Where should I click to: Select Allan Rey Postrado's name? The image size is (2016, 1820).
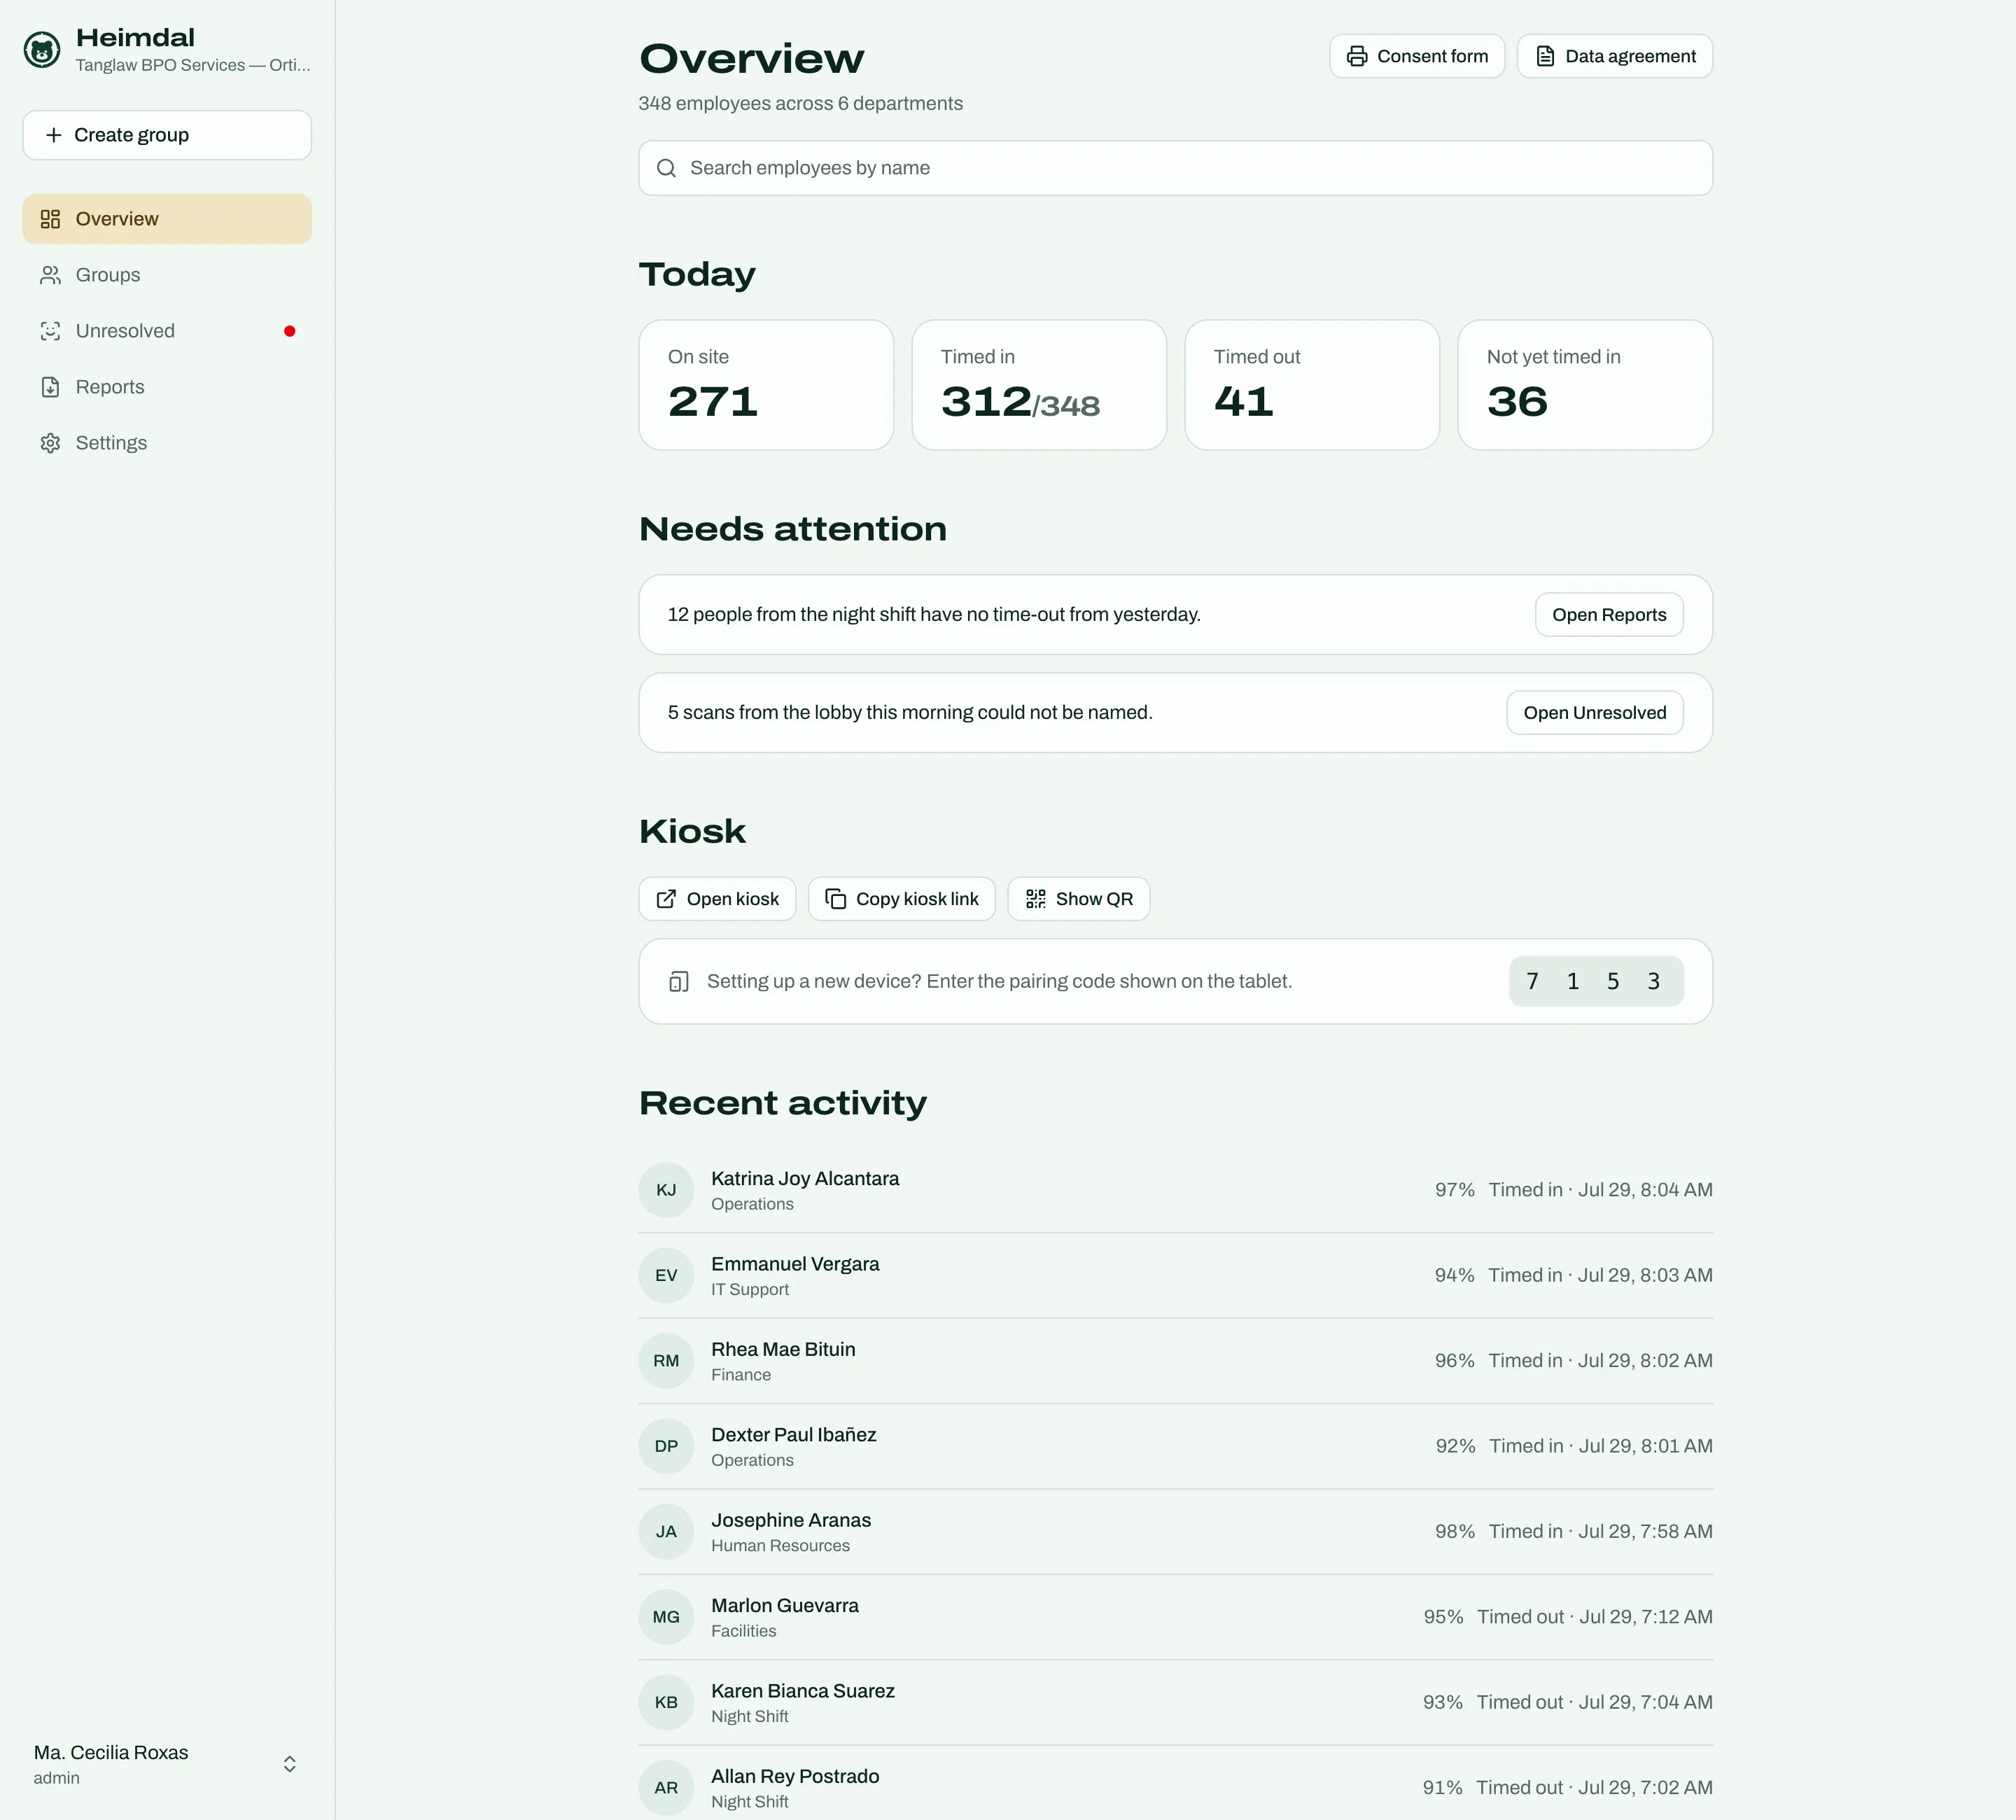coord(795,1777)
